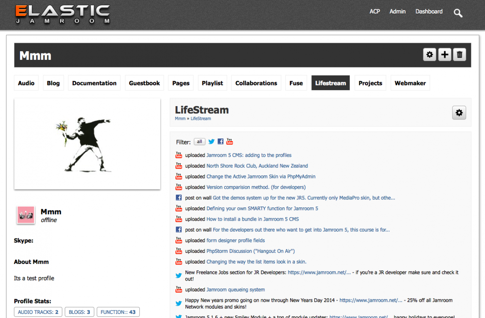Switch to the Blog tab

coord(53,83)
